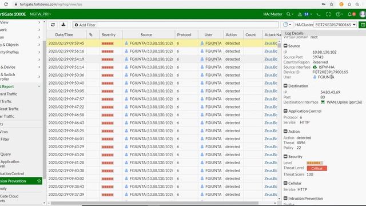Click the Log Details panel title
The width and height of the screenshot is (366, 206).
(294, 33)
